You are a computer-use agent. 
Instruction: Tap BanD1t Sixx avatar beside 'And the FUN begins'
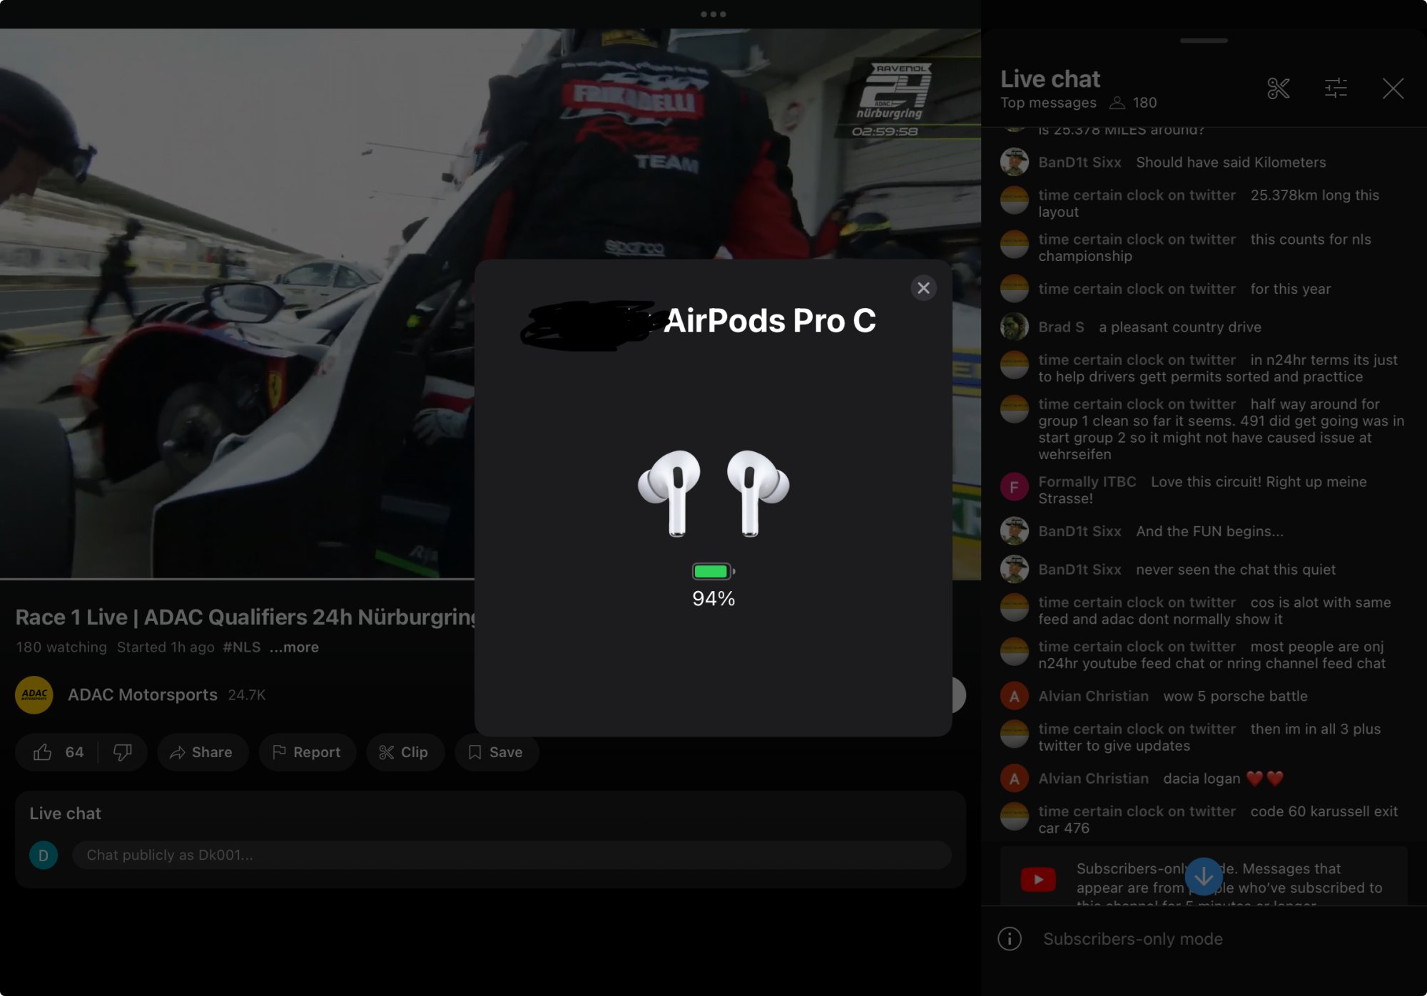(1014, 531)
